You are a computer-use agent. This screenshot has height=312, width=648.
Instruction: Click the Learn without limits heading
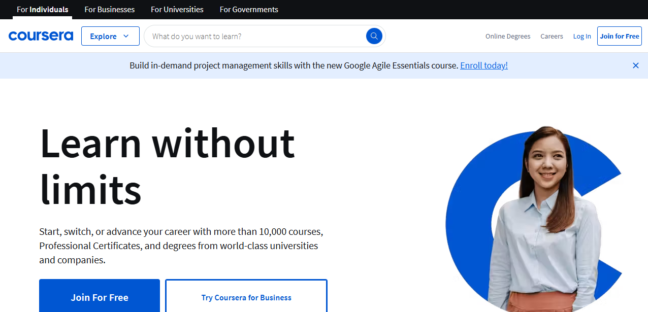pyautogui.click(x=168, y=167)
